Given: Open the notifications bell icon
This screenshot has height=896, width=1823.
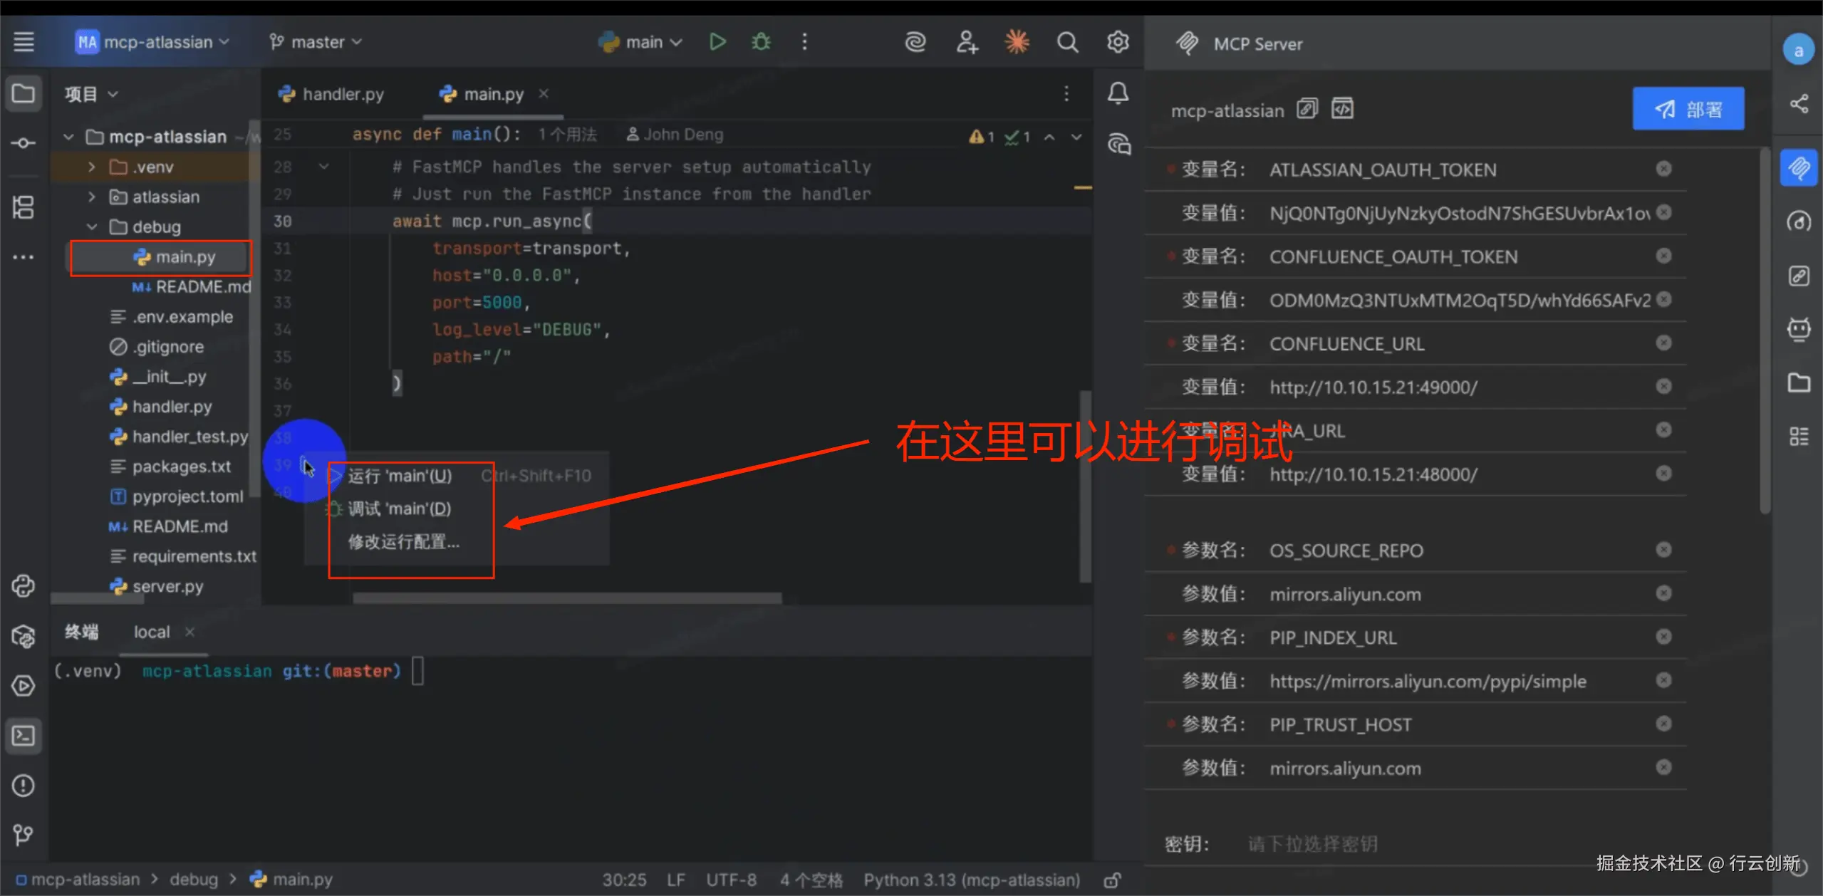Looking at the screenshot, I should [1118, 93].
